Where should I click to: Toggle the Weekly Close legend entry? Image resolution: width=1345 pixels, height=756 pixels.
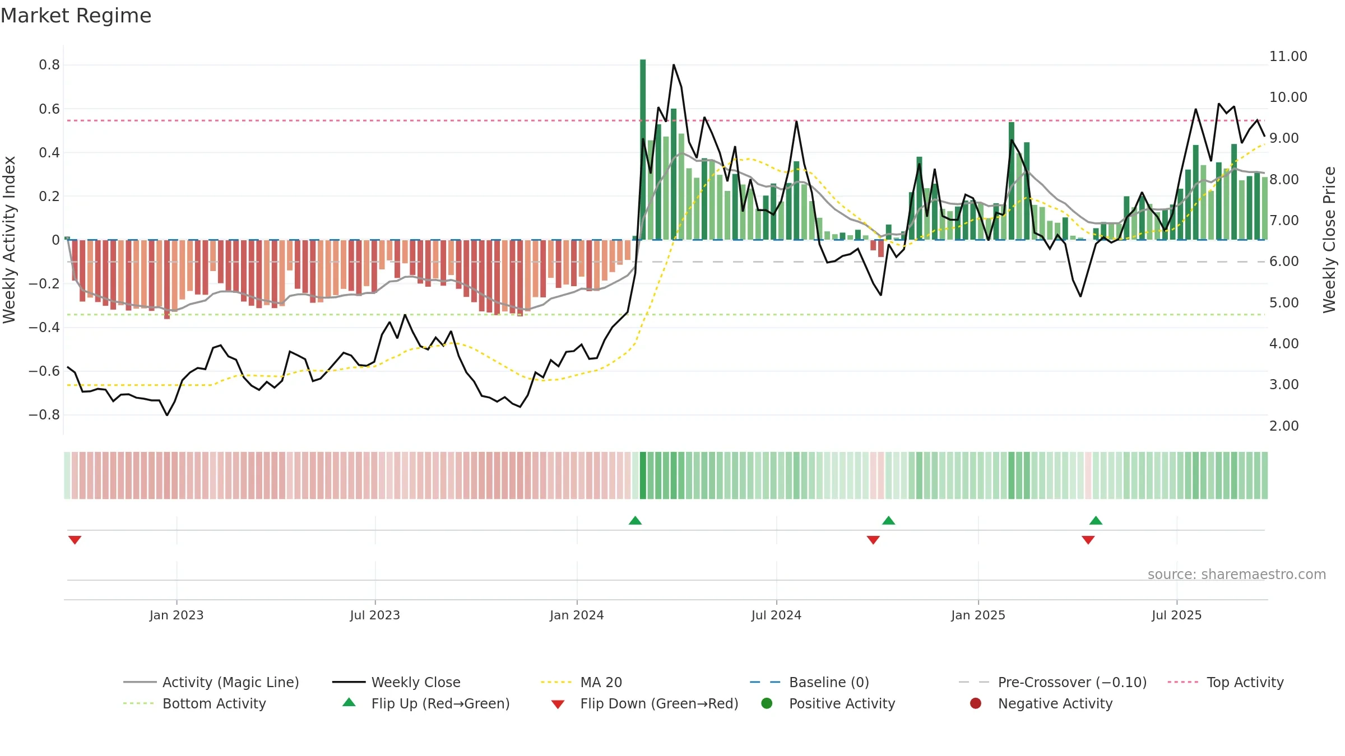pyautogui.click(x=396, y=682)
